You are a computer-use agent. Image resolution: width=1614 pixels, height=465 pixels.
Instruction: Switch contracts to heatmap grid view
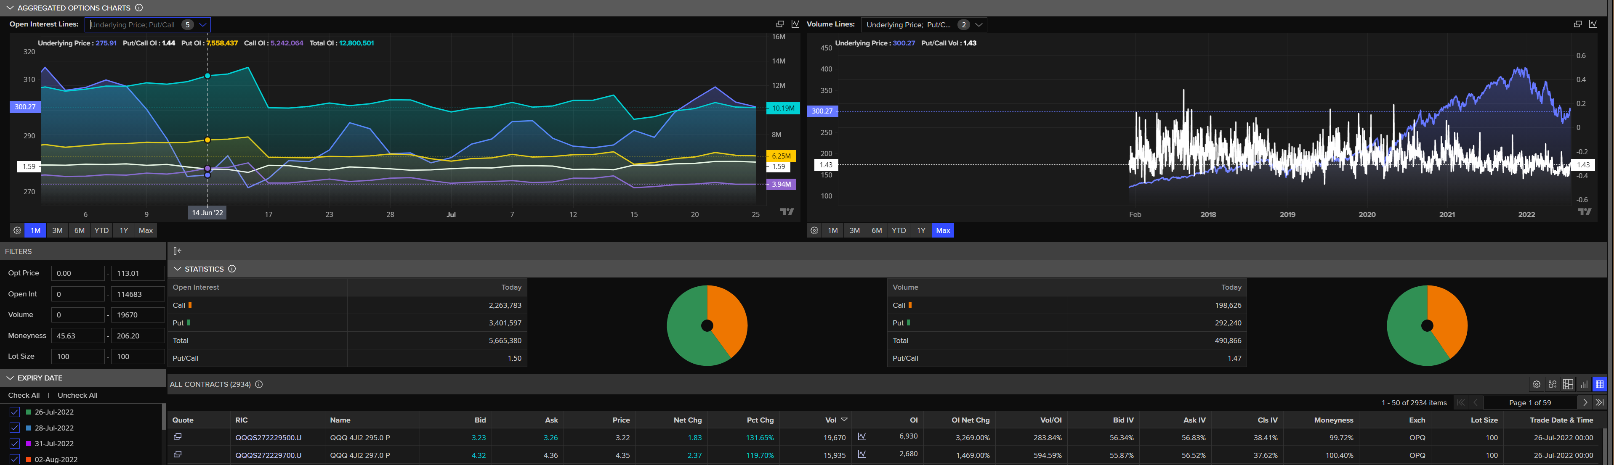tap(1568, 384)
